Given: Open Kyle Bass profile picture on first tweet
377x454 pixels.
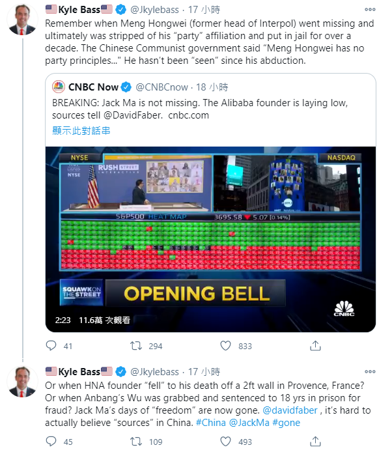Looking at the screenshot, I should [x=22, y=20].
